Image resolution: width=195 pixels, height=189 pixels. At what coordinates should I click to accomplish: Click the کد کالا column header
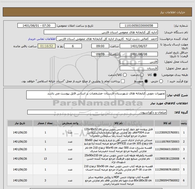pyautogui.click(x=167, y=123)
